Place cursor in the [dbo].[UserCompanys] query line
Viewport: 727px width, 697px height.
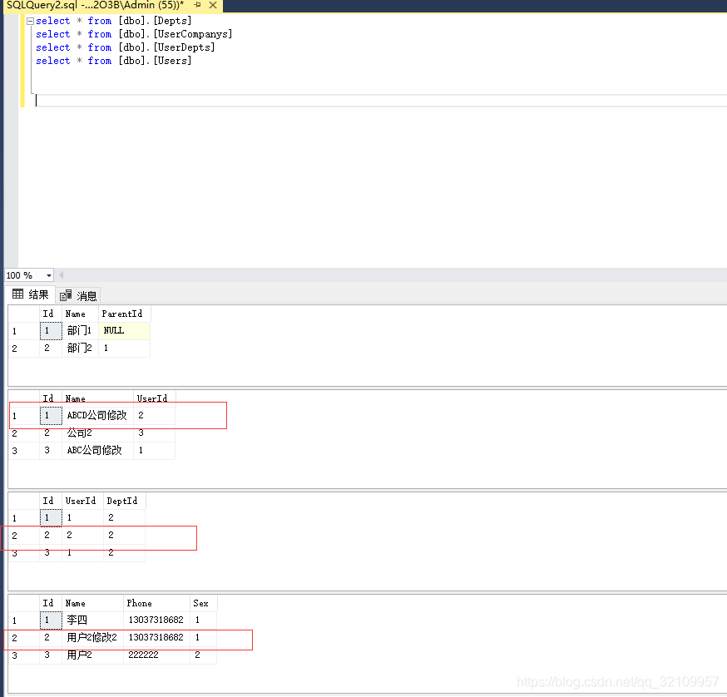pyautogui.click(x=134, y=34)
